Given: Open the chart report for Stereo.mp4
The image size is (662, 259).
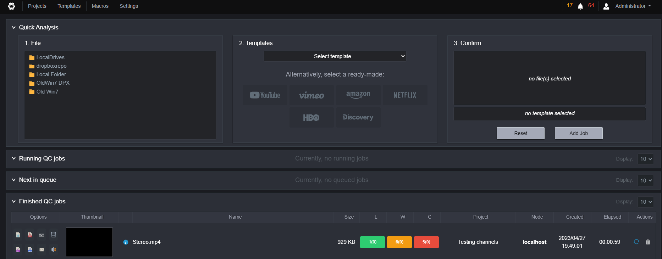Looking at the screenshot, I should 18,235.
